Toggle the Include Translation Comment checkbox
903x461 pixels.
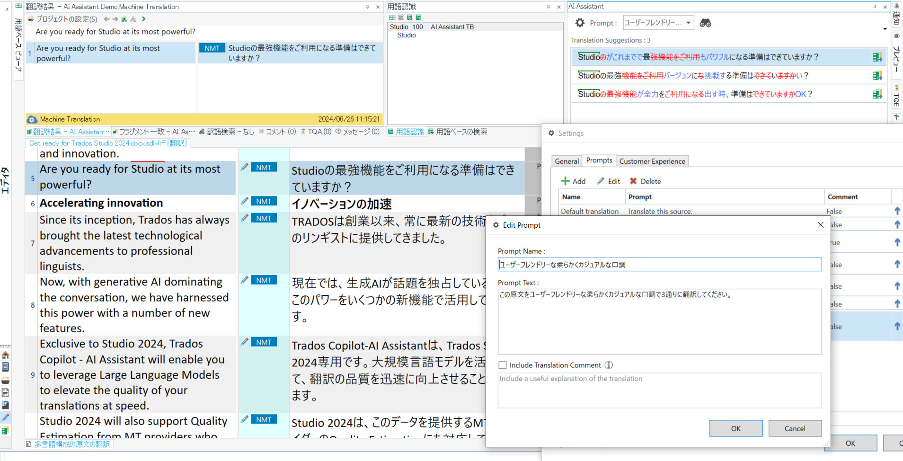coord(503,365)
